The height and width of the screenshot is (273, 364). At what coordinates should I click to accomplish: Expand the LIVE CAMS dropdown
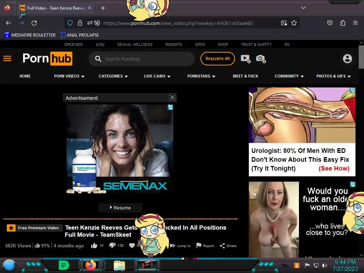[x=157, y=76]
